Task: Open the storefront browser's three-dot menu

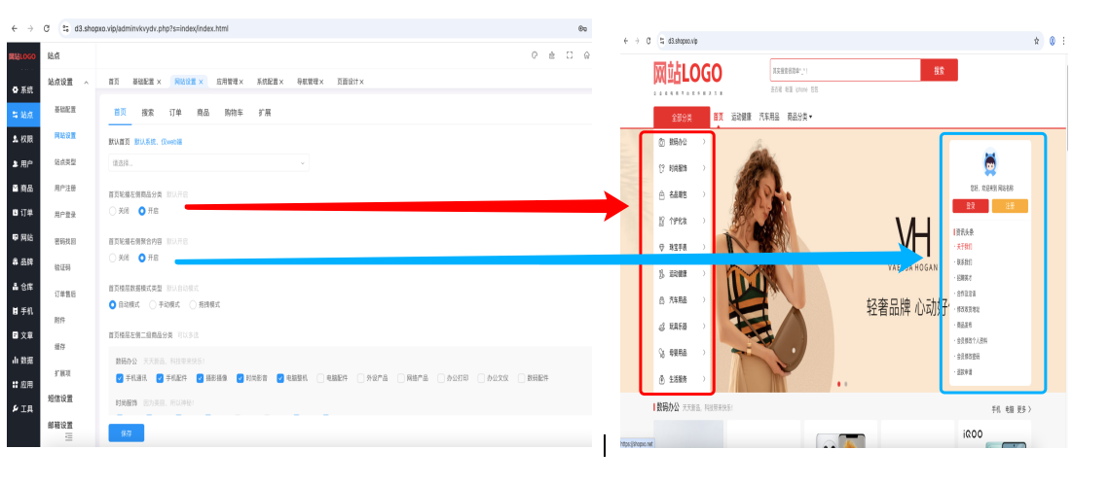Action: pyautogui.click(x=1064, y=41)
